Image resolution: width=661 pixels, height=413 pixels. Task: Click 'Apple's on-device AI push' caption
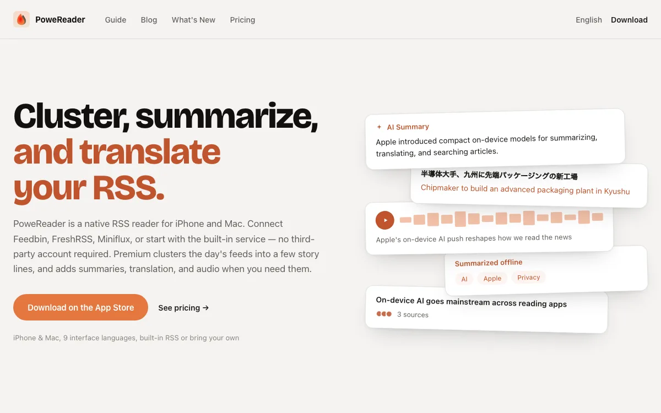tap(474, 238)
